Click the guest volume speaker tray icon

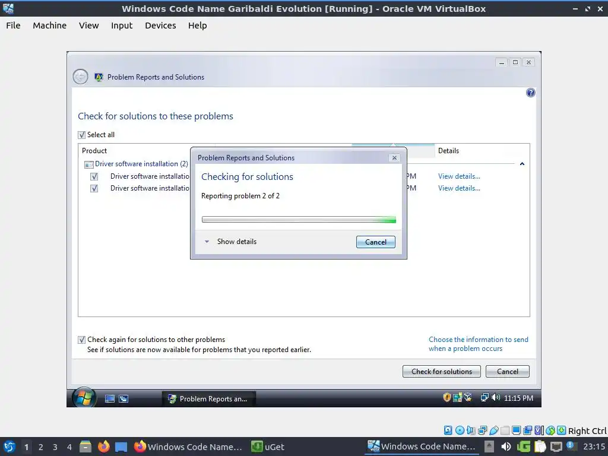496,397
